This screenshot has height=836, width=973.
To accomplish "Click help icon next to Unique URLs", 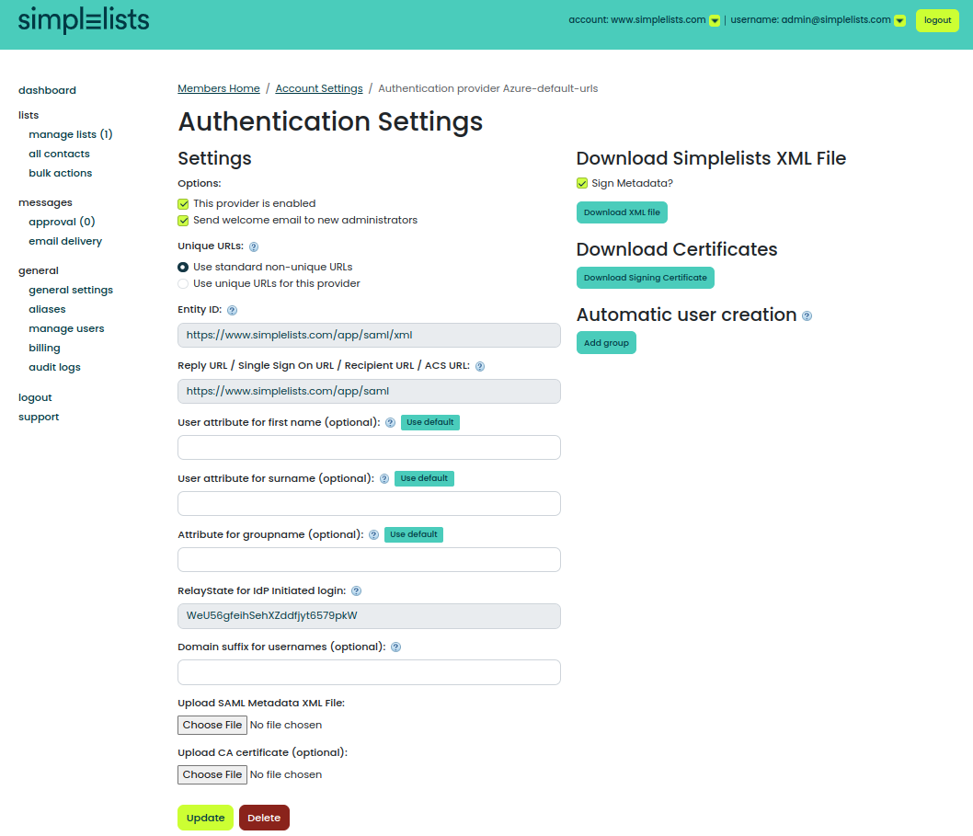I will 254,246.
